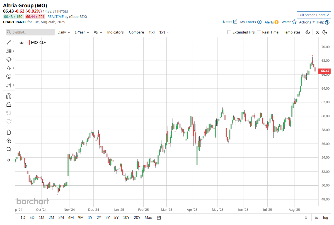Select the price measurement tool
This screenshot has height=225, width=334.
(9, 85)
